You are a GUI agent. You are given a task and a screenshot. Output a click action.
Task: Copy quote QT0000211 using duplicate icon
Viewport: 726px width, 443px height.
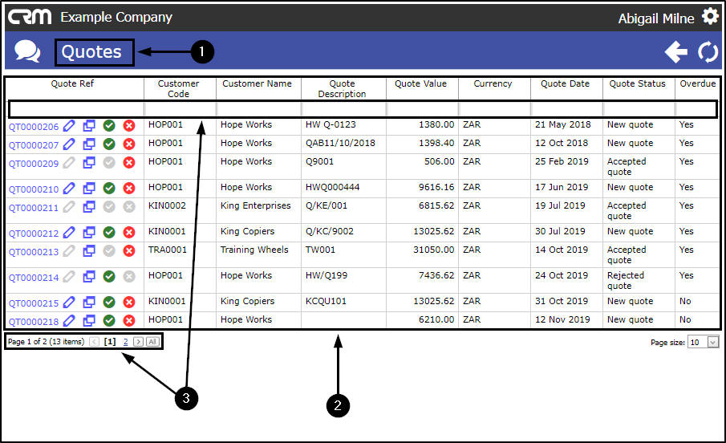(89, 207)
